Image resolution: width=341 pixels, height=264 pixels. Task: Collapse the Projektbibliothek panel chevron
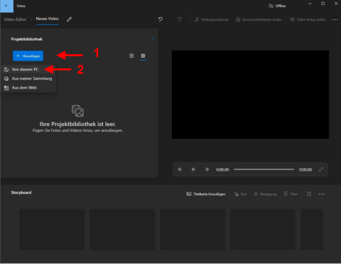point(152,39)
